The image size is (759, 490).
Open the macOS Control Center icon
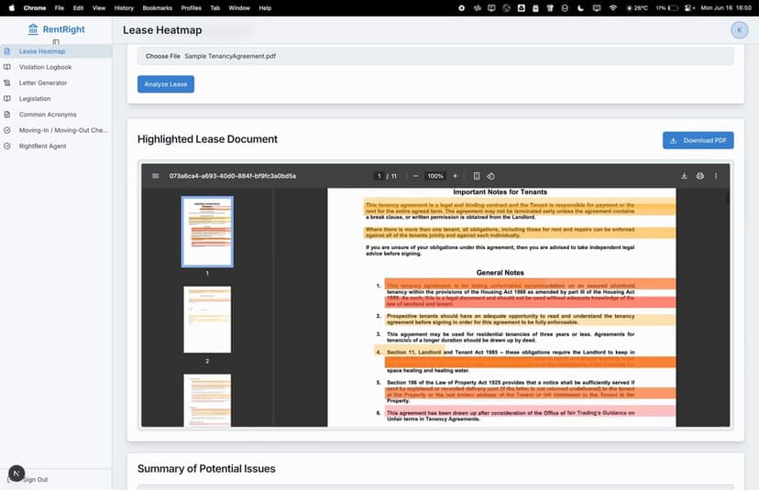coord(683,7)
